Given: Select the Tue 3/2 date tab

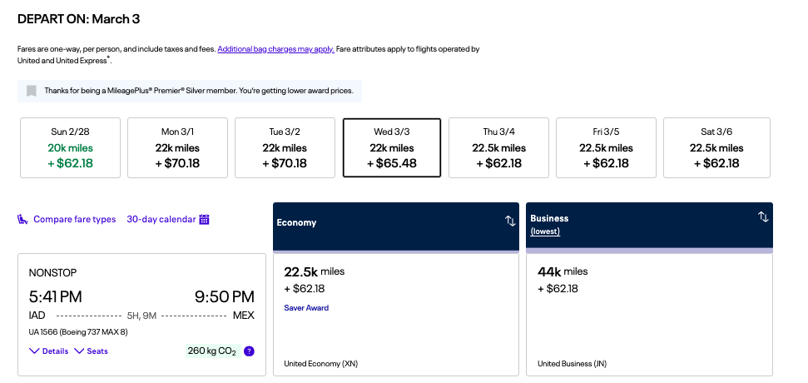Looking at the screenshot, I should click(x=285, y=147).
